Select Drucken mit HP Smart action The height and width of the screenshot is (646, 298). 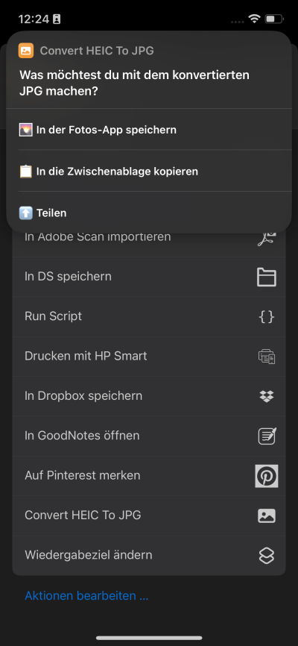pos(149,356)
